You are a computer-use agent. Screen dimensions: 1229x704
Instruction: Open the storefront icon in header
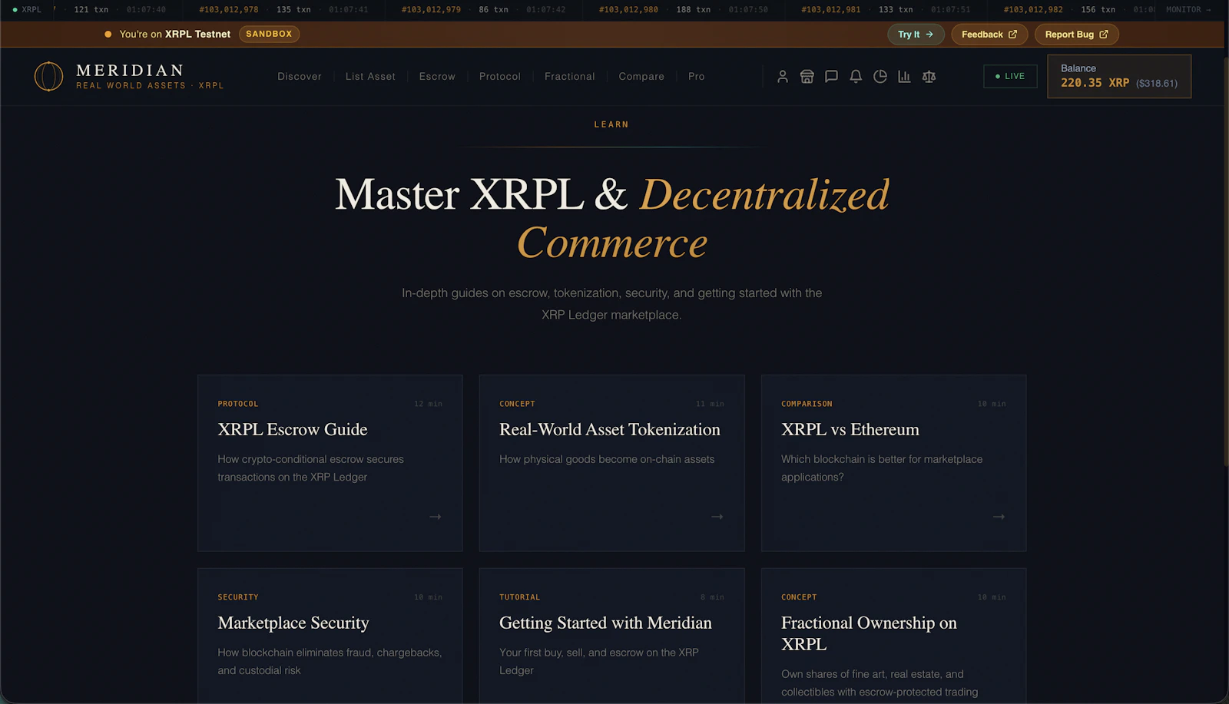click(807, 77)
